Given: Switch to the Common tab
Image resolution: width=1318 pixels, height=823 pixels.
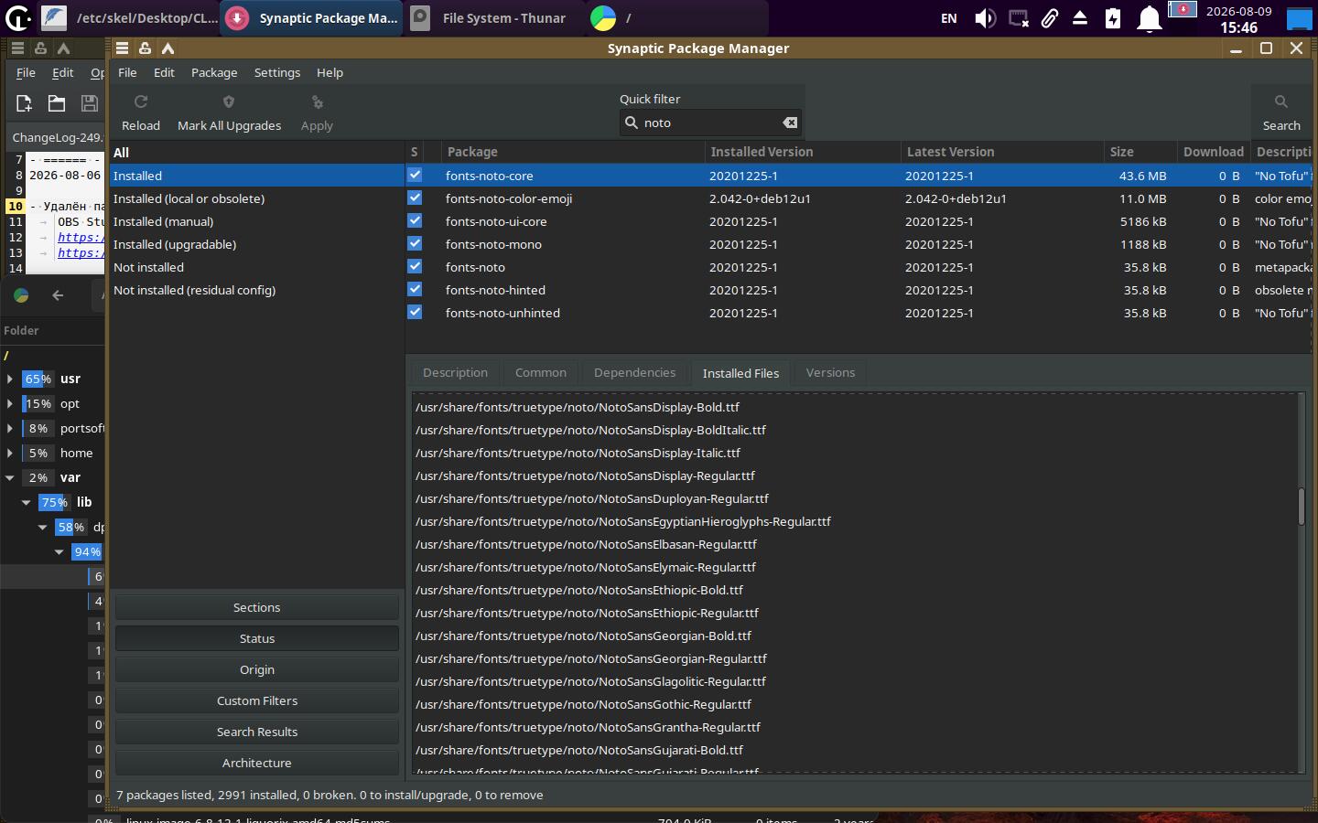Looking at the screenshot, I should click(541, 372).
